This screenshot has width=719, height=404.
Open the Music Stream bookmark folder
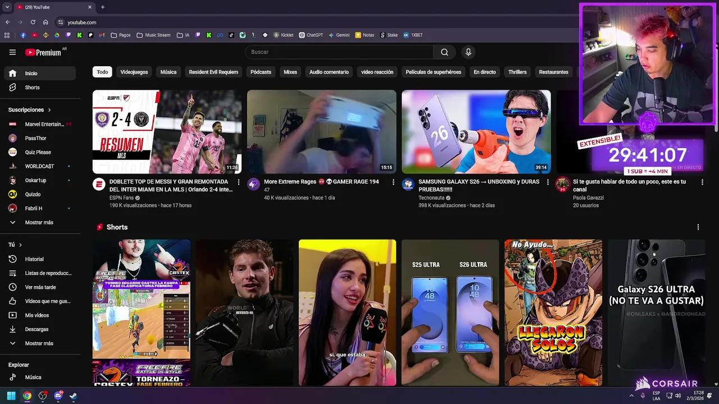pyautogui.click(x=153, y=35)
